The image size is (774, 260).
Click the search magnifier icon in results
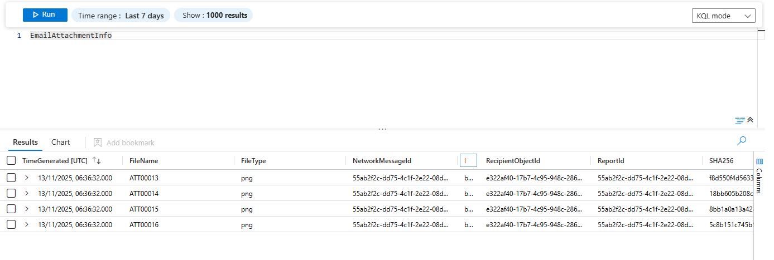[742, 141]
